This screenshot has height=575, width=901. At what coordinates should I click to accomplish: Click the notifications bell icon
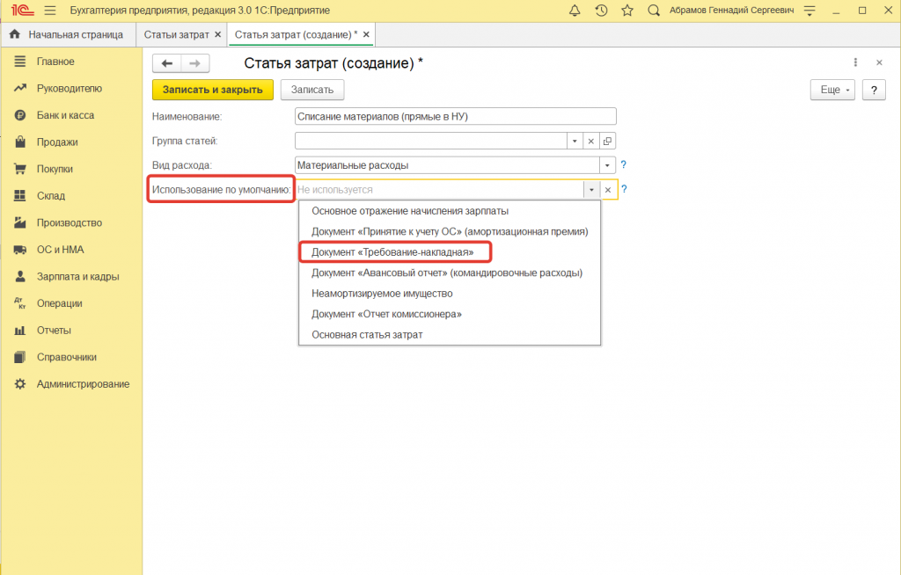coord(575,11)
